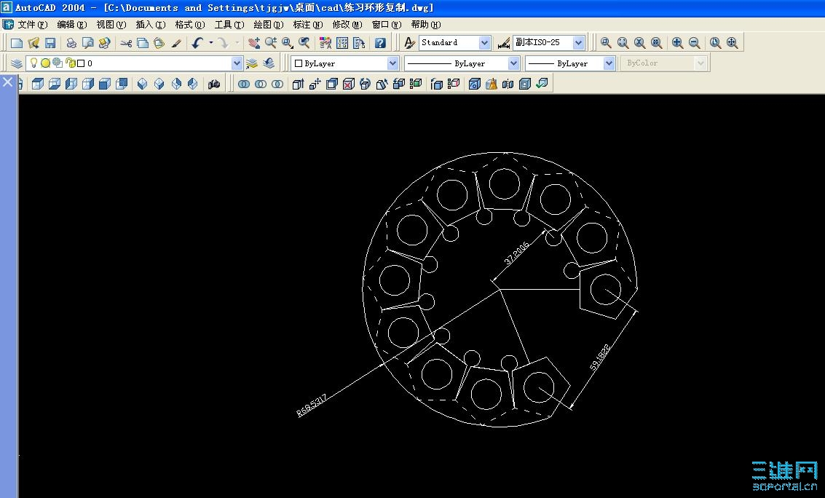Image resolution: width=825 pixels, height=498 pixels.
Task: Click the Copy to clipboard icon
Action: (x=143, y=43)
